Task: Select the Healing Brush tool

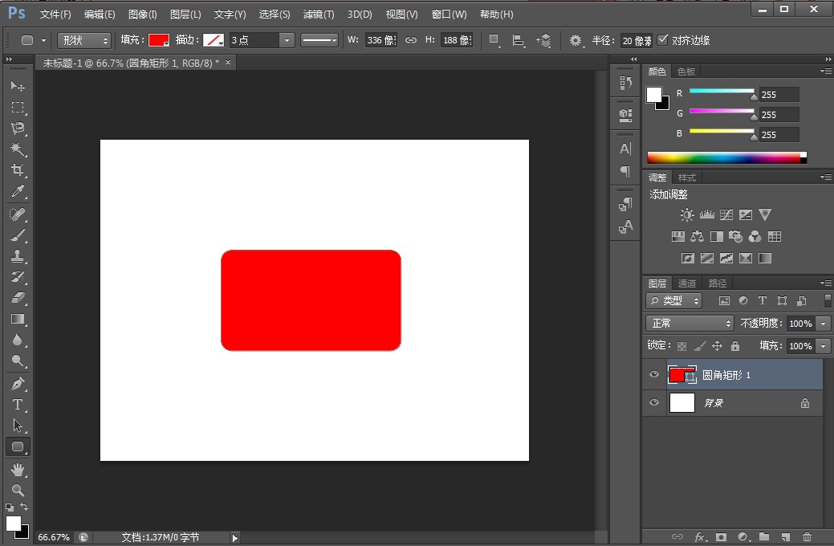Action: tap(18, 214)
